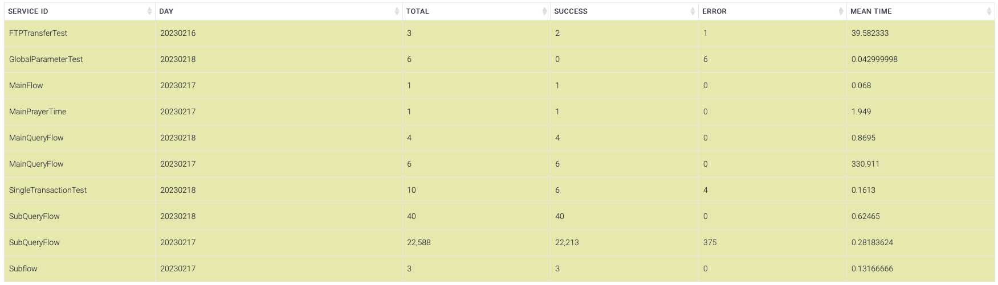The width and height of the screenshot is (998, 285).
Task: Click the SERVICE ID header label
Action: (28, 11)
